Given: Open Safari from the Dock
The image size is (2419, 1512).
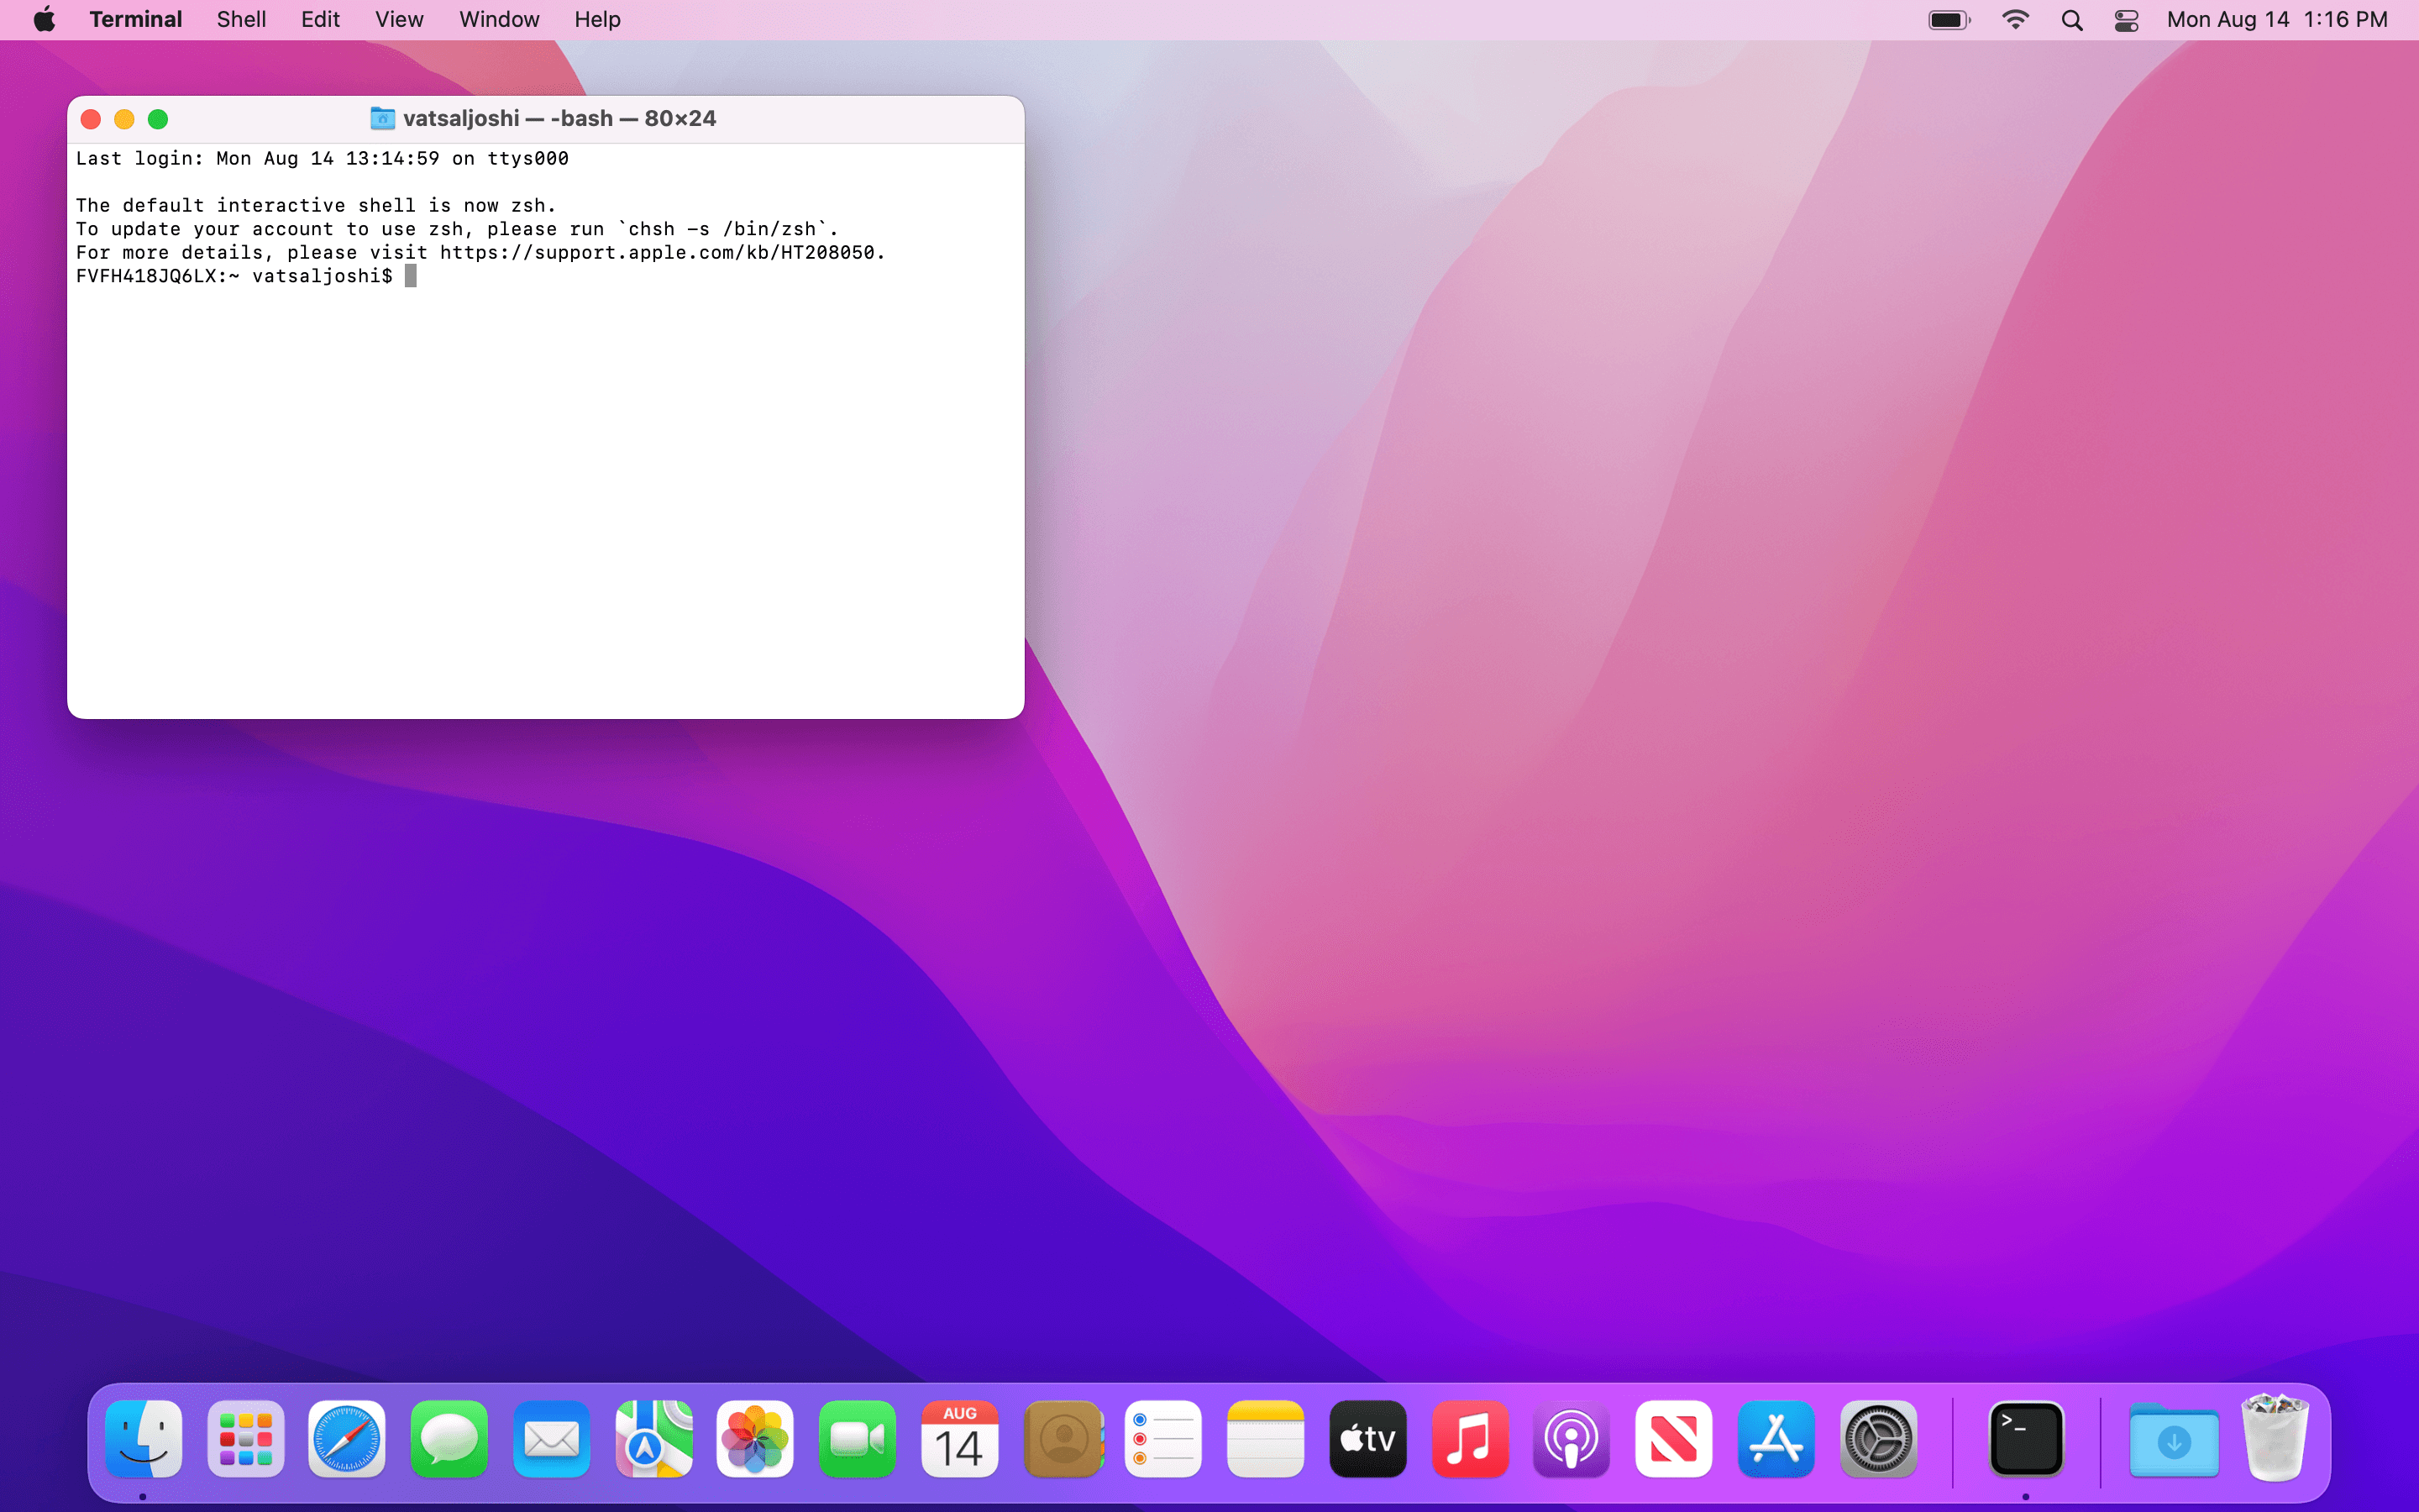Looking at the screenshot, I should tap(346, 1439).
